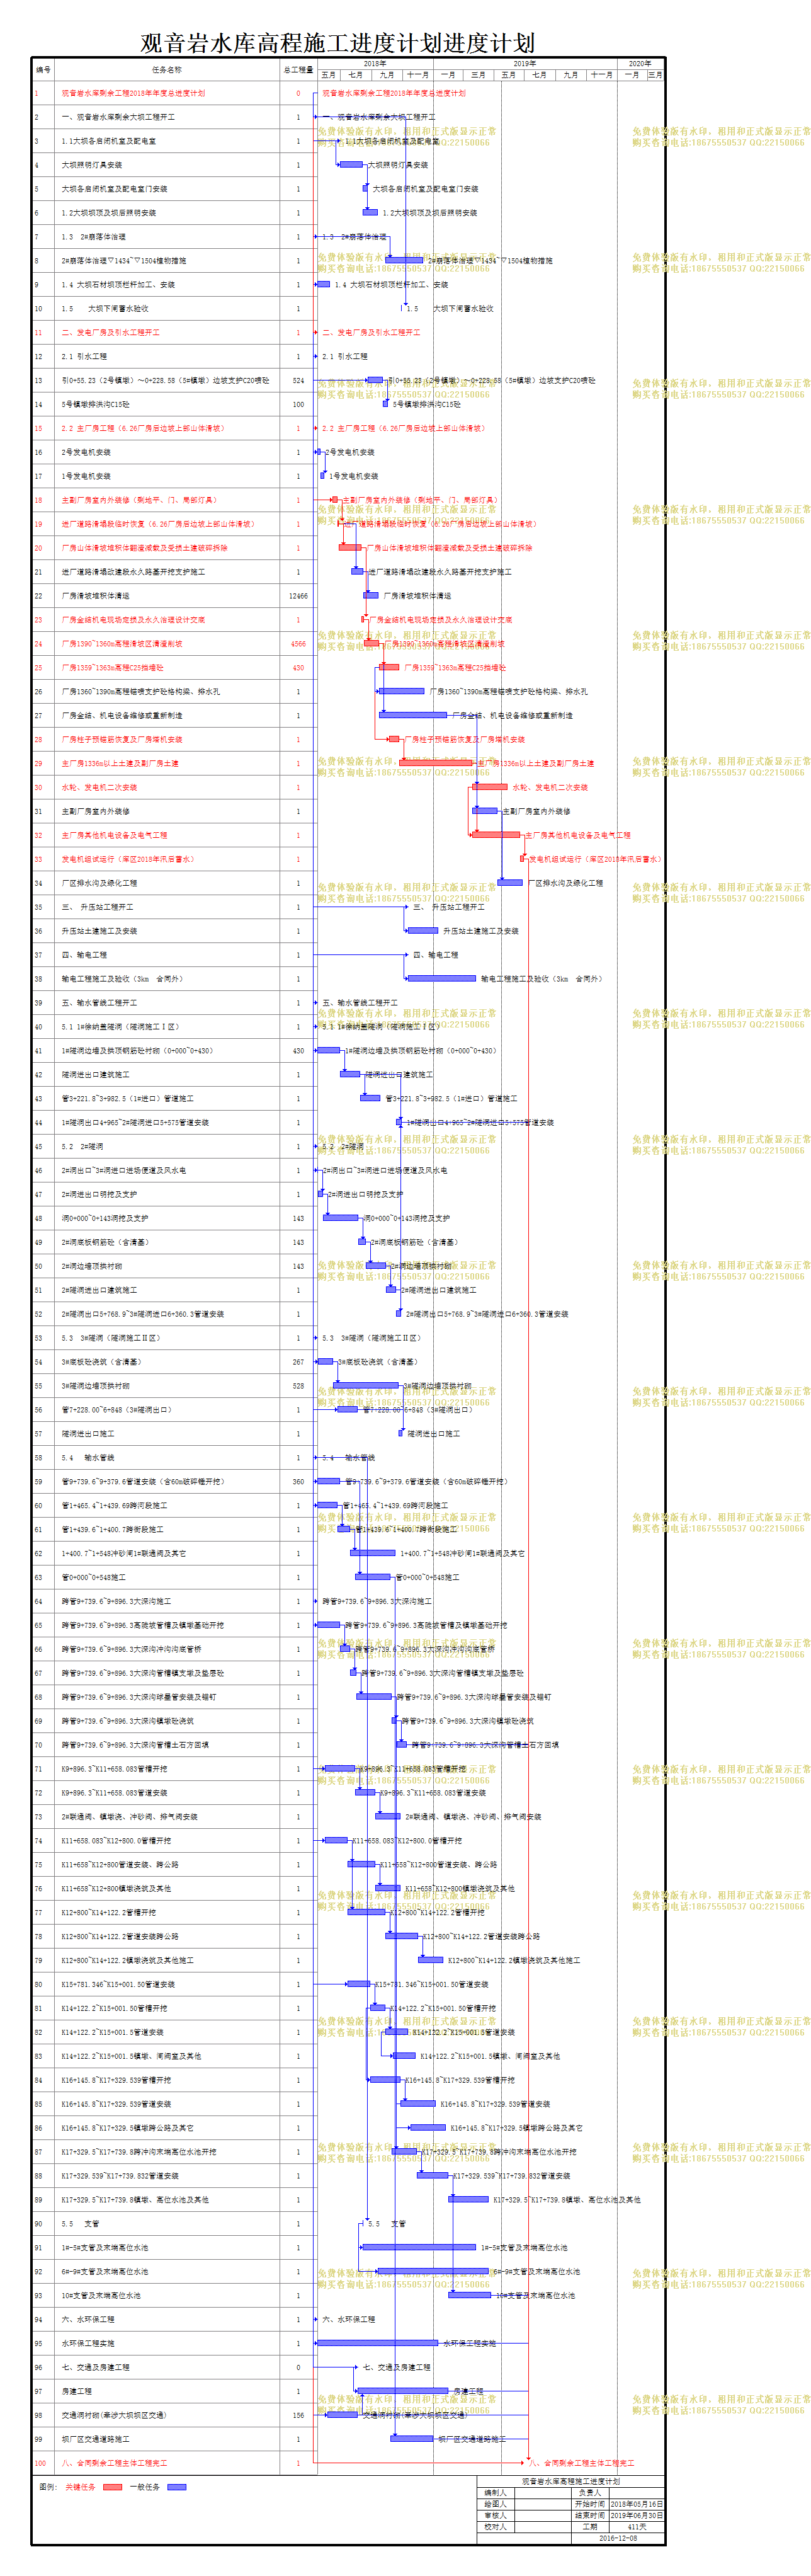Click the start date 2018年05月16日 cell

[x=637, y=2504]
